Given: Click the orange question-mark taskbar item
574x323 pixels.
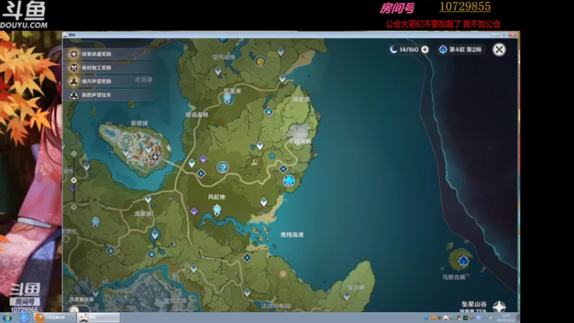Looking at the screenshot, I should [x=55, y=317].
